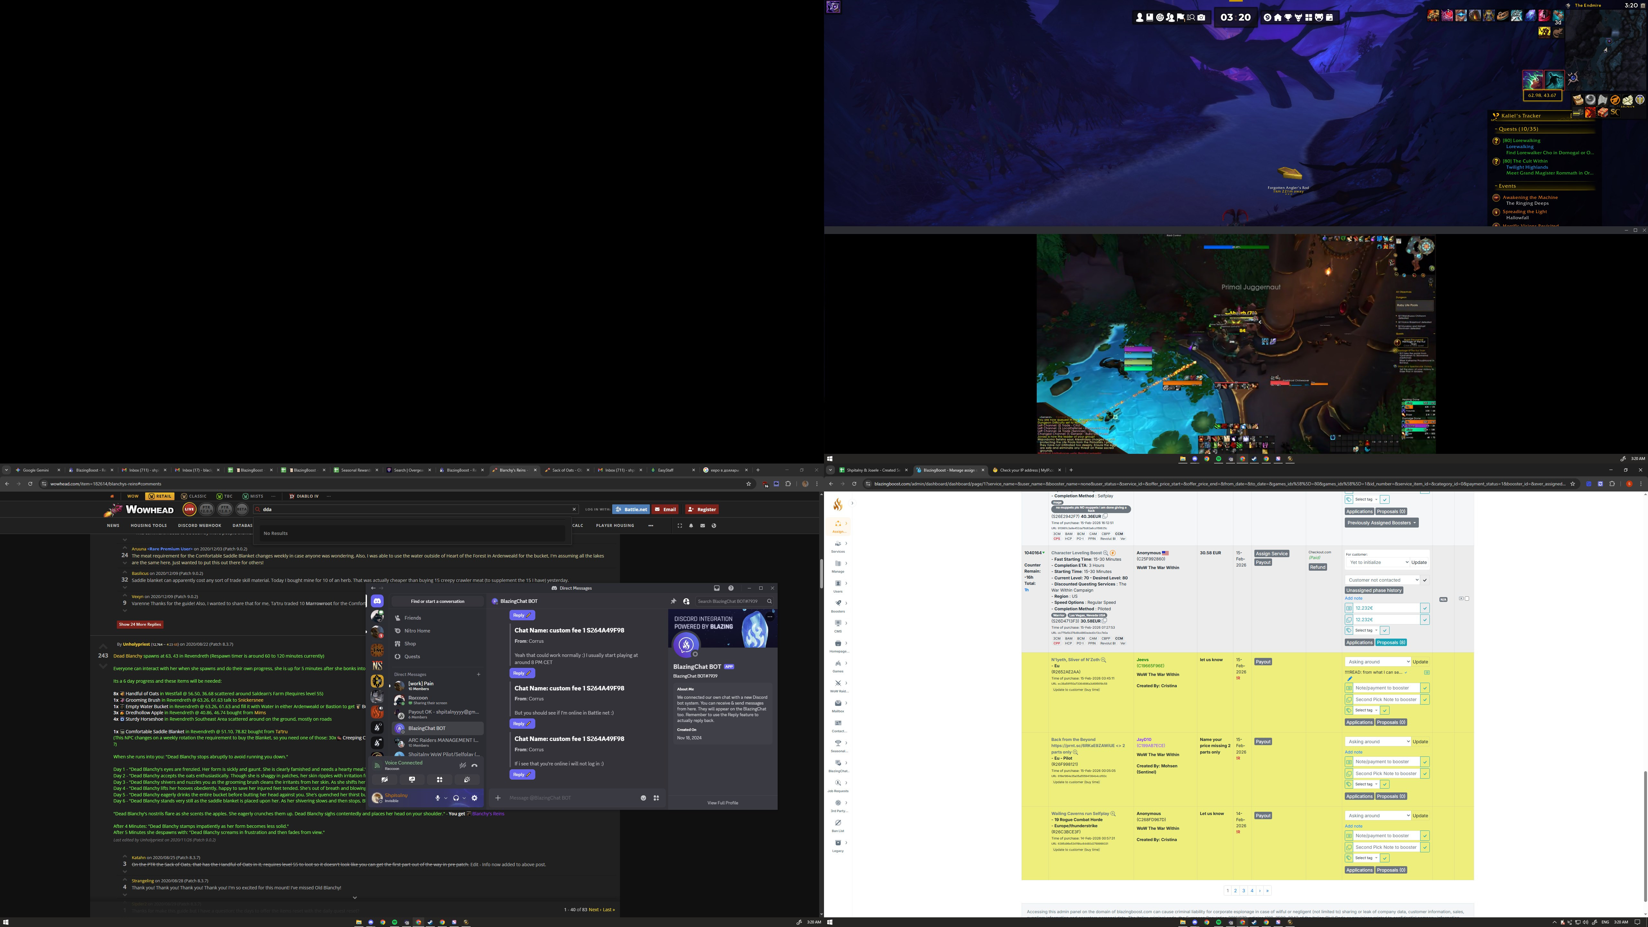The width and height of the screenshot is (1648, 927).
Task: Expand 'Customer not contacted' dropdown
Action: click(1382, 580)
